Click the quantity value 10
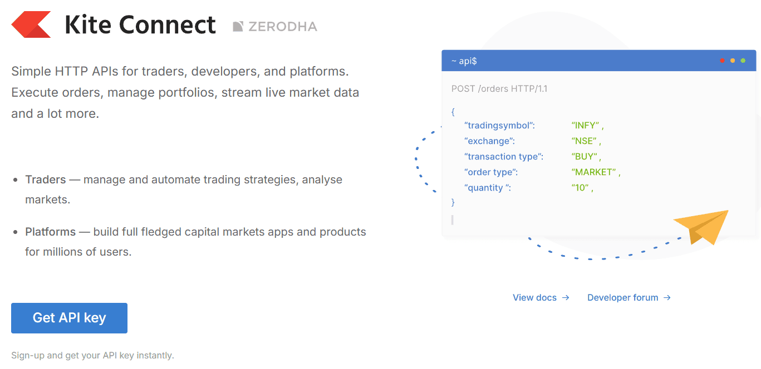Viewport: 761px width, 369px height. click(x=581, y=187)
